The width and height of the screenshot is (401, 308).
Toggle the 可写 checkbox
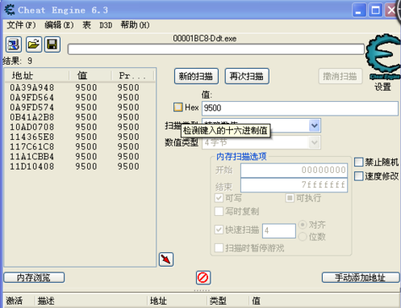(x=219, y=198)
